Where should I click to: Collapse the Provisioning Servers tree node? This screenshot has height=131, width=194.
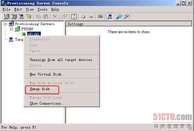click(x=5, y=24)
